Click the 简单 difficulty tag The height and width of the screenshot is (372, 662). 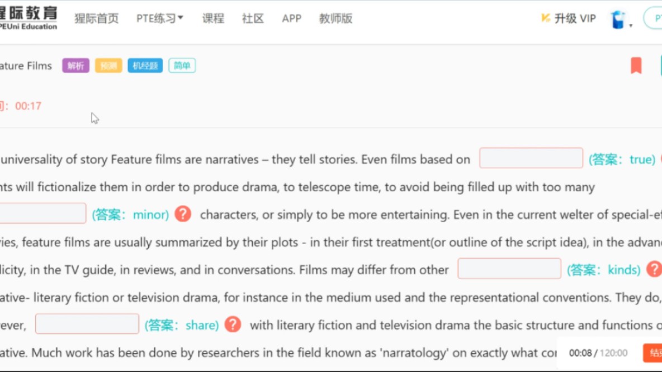pos(182,66)
